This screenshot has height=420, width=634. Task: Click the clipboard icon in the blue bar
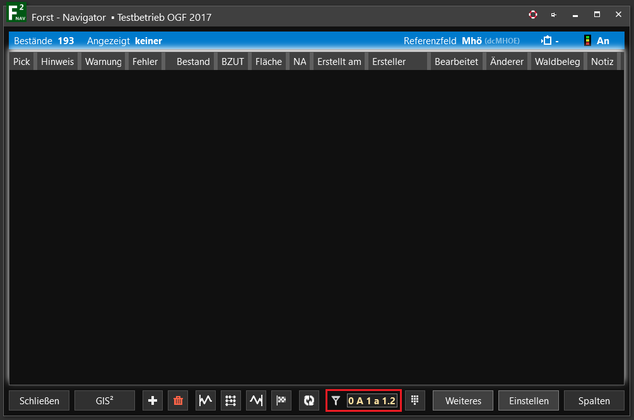(x=547, y=41)
